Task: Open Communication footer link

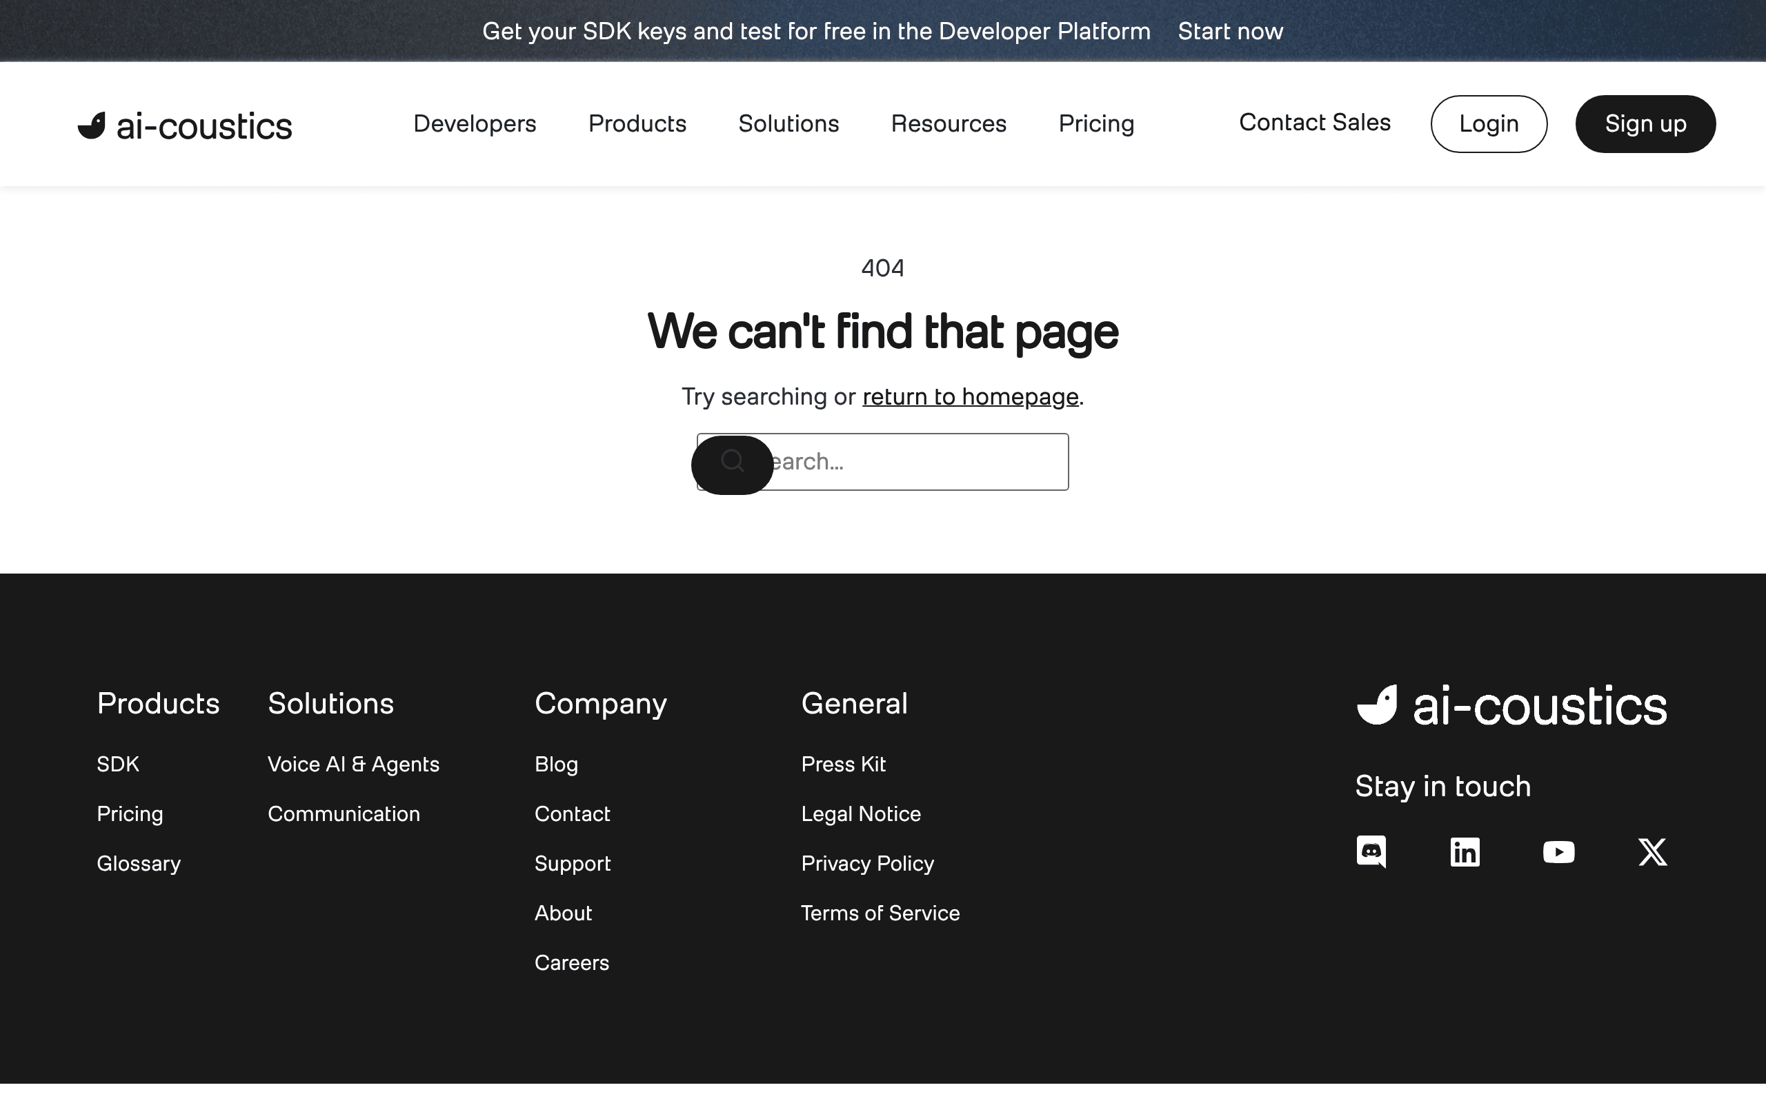Action: coord(344,814)
